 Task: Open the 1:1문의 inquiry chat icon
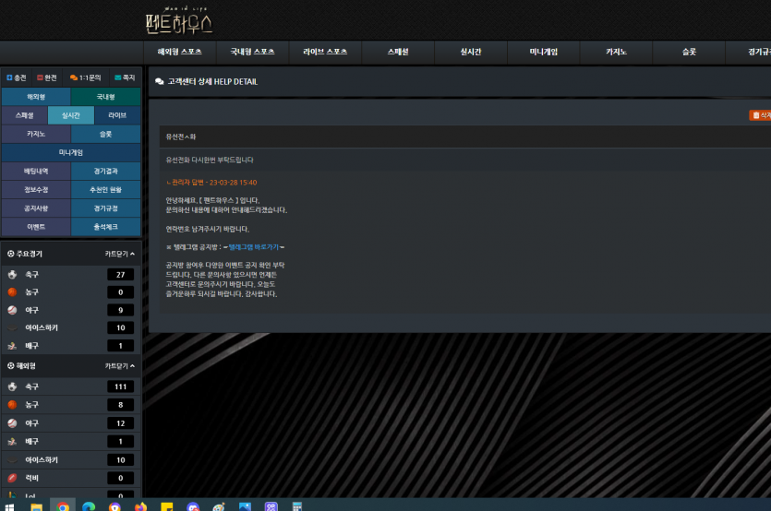pos(73,78)
